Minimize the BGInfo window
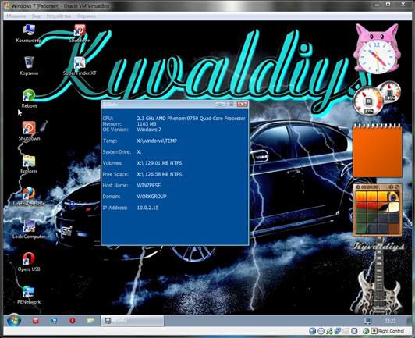The image size is (415, 338). point(220,104)
